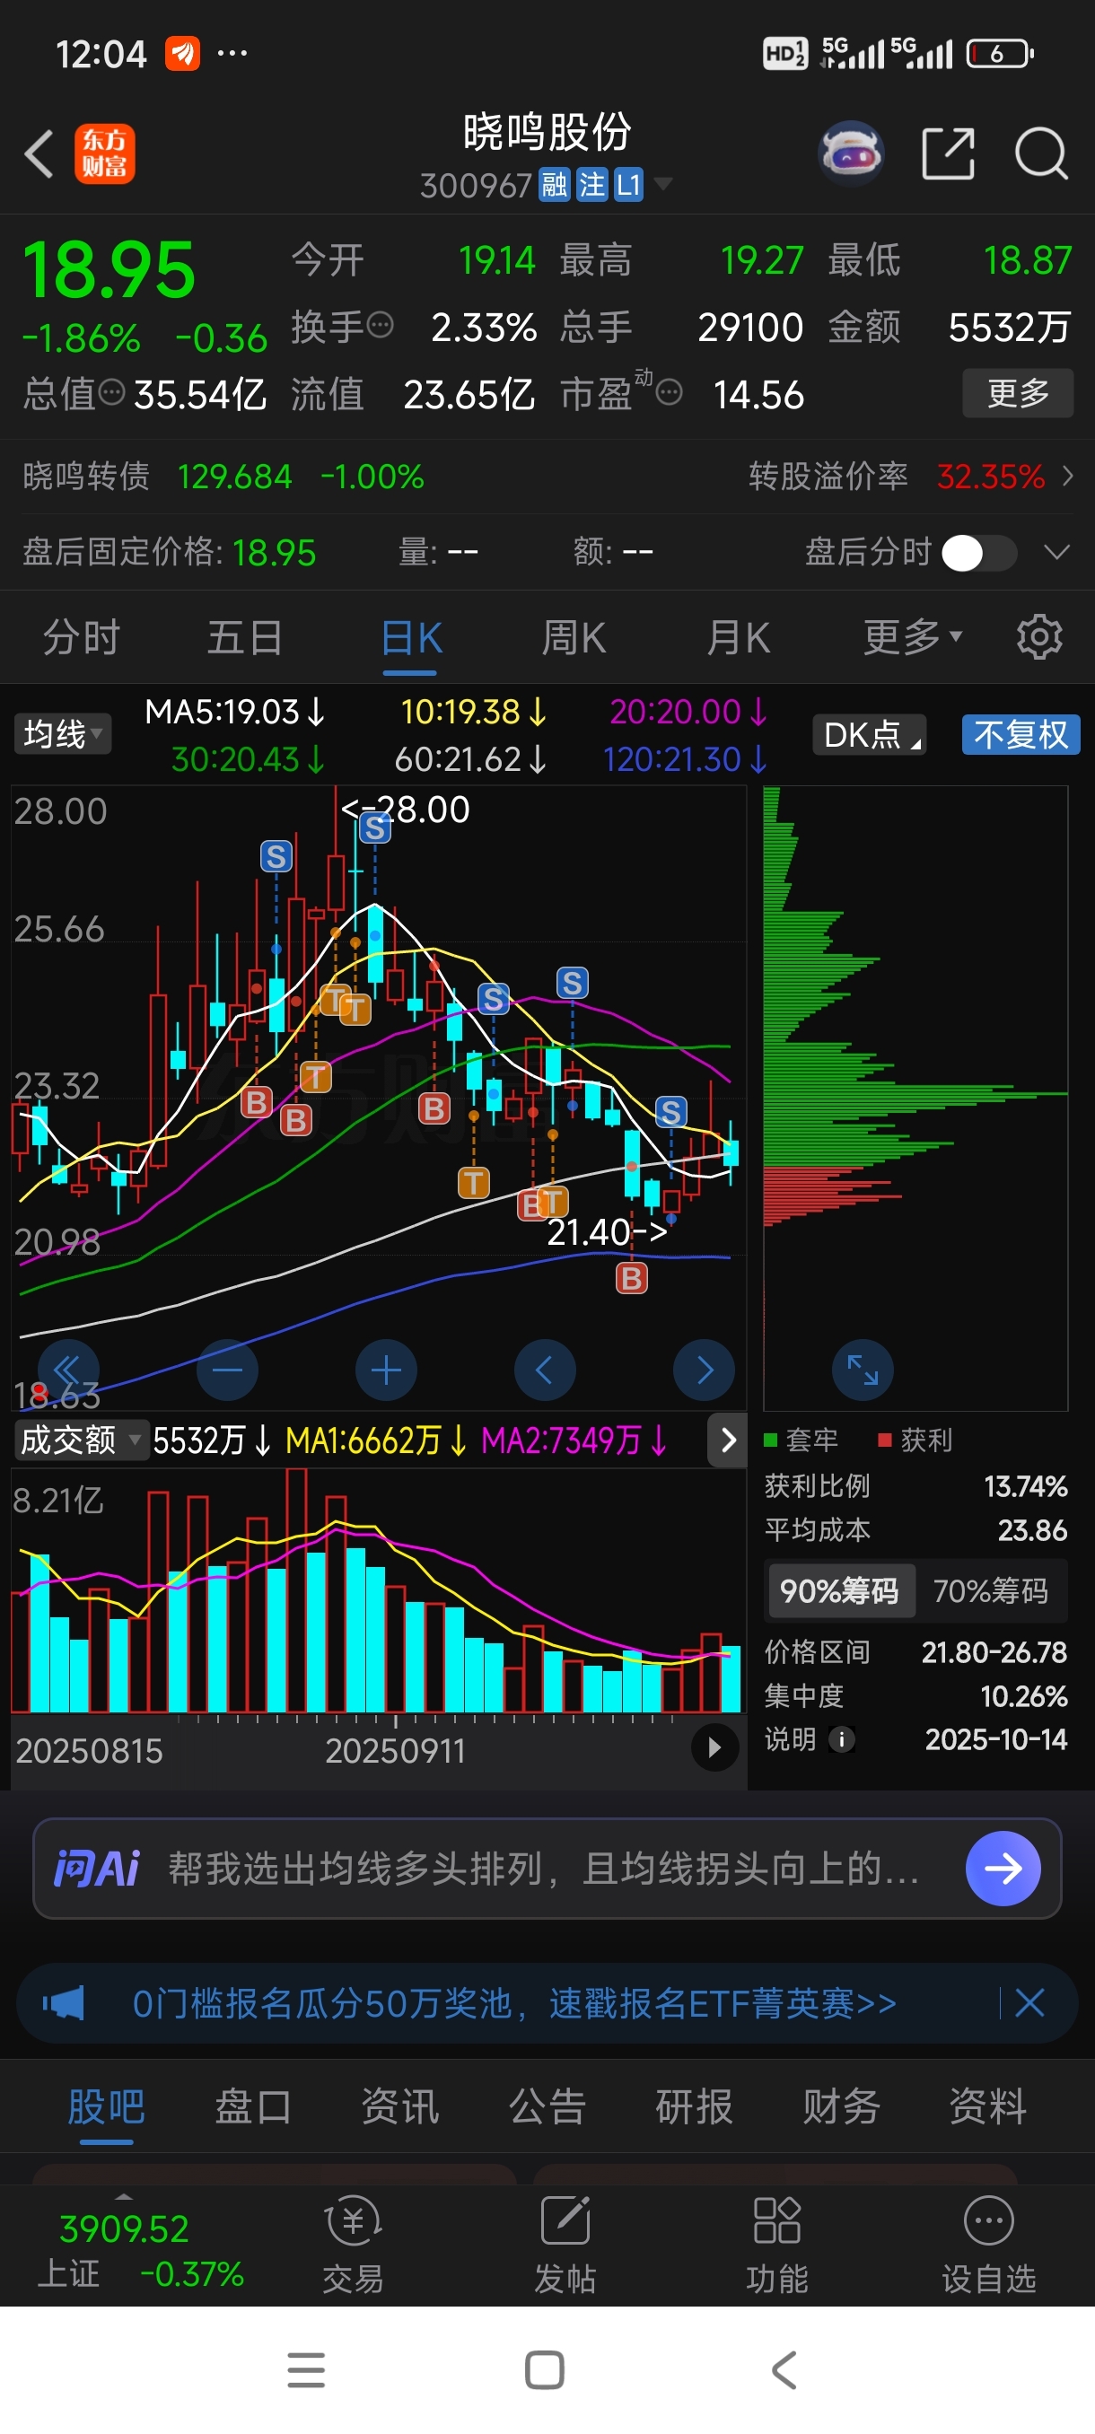The image size is (1095, 2434).
Task: Tap the Android system back button
Action: [x=784, y=2369]
